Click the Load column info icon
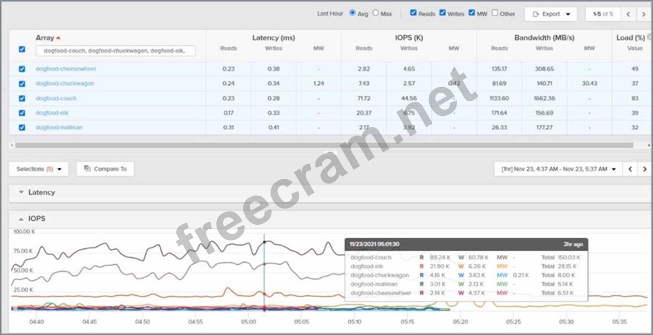Image resolution: width=653 pixels, height=335 pixels. 650,37
